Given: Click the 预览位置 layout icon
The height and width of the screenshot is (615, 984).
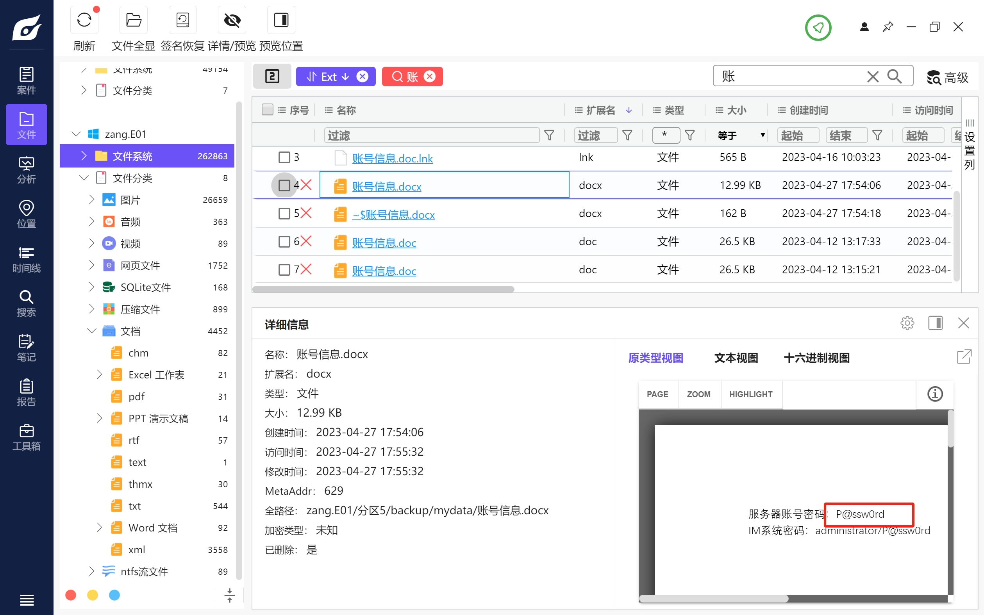Looking at the screenshot, I should point(281,20).
